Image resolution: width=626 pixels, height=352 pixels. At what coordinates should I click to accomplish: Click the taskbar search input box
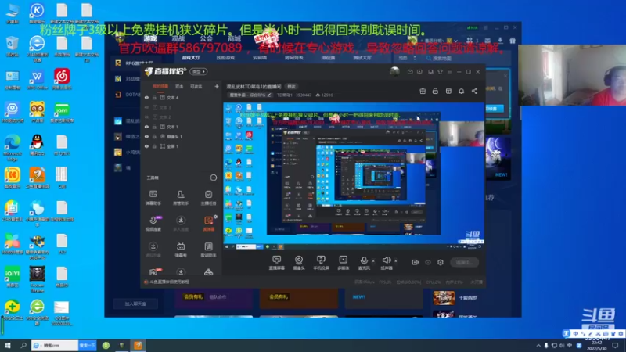(55, 345)
